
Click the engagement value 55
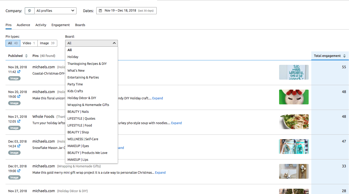point(344,67)
